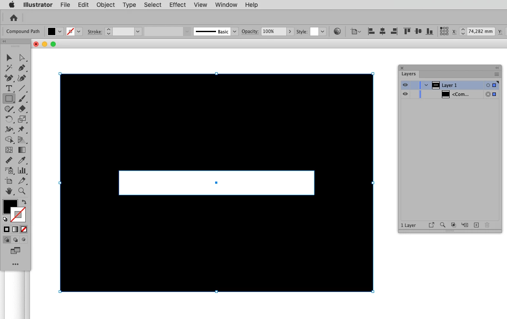The width and height of the screenshot is (507, 319).
Task: Collapse Layer 1 chevron
Action: pyautogui.click(x=426, y=85)
